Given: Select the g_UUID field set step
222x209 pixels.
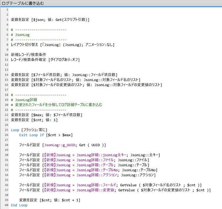Looking at the screenshot, I should (62, 145).
